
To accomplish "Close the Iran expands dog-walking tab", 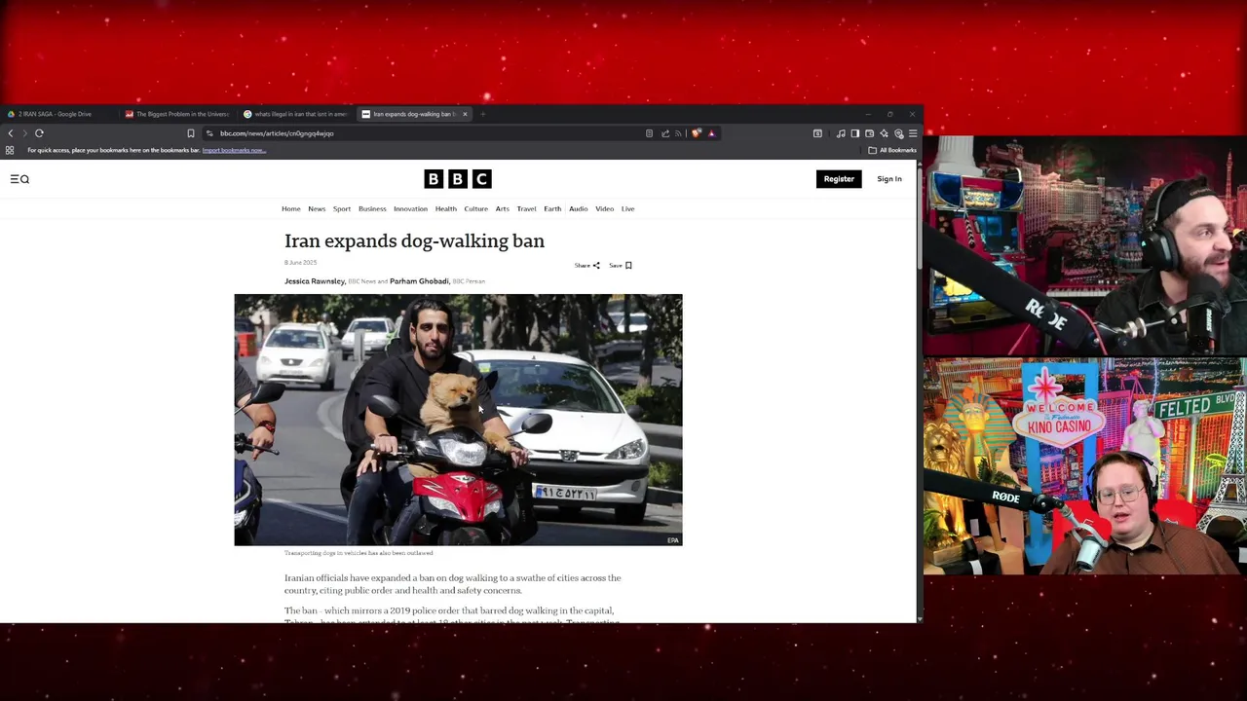I will pos(465,114).
